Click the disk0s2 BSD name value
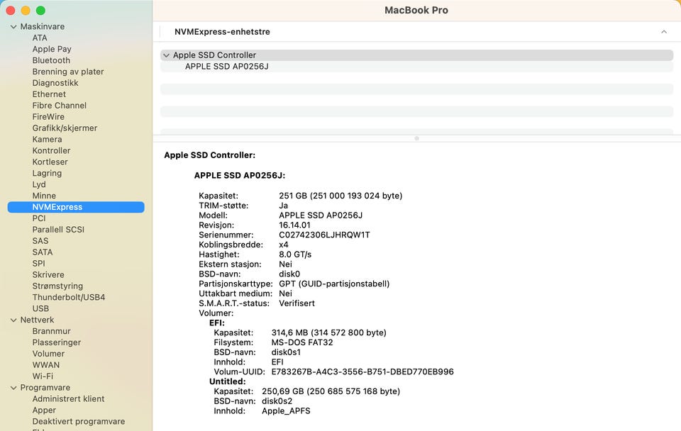Viewport: 681px width, 431px height. (x=277, y=401)
